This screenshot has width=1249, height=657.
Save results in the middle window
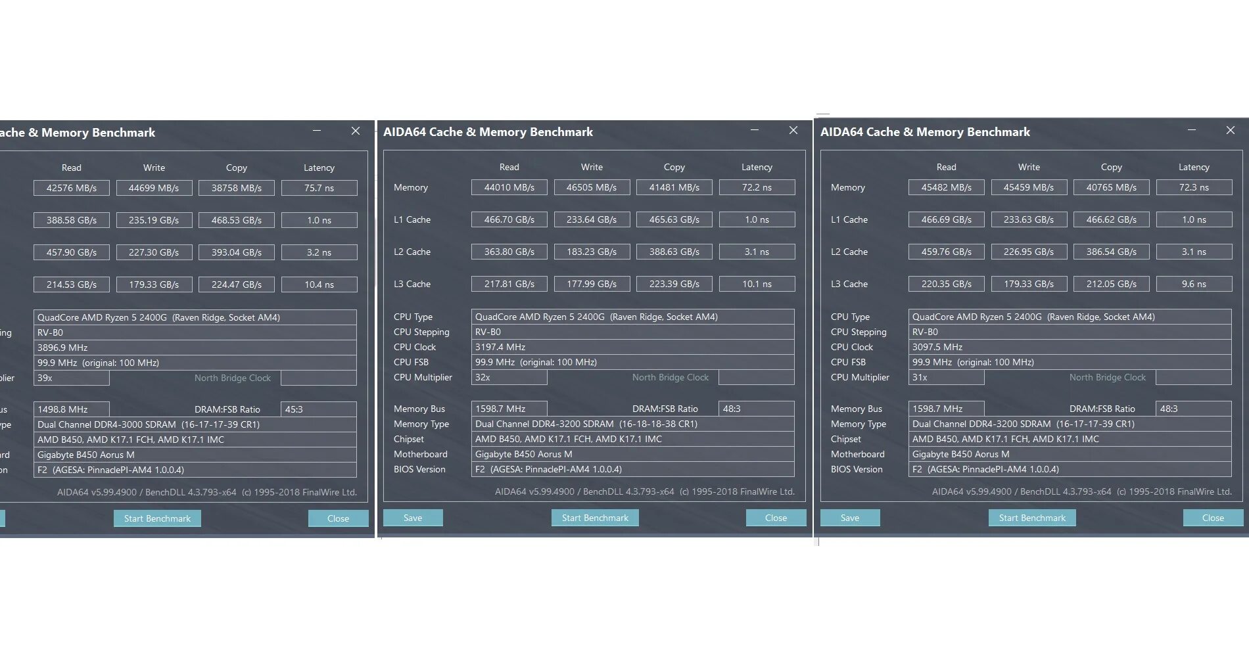(x=413, y=518)
